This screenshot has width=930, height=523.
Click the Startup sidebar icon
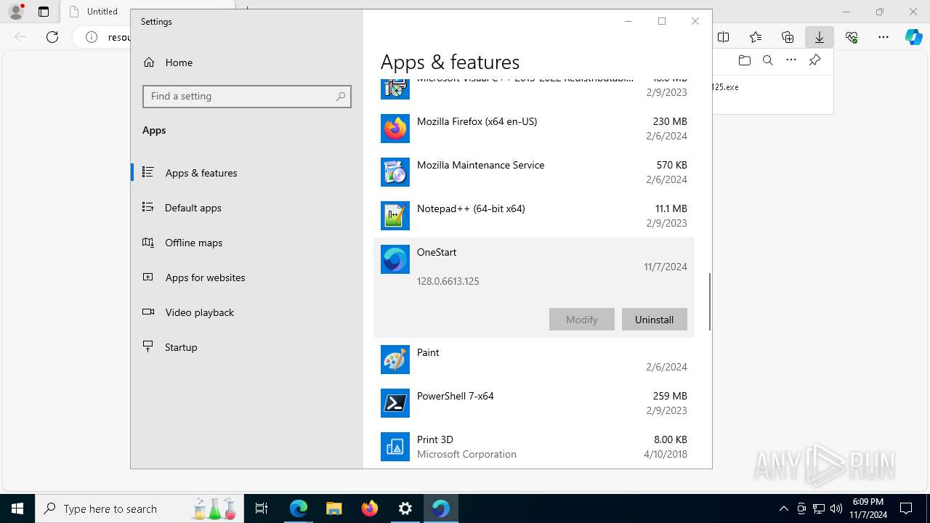coord(148,346)
